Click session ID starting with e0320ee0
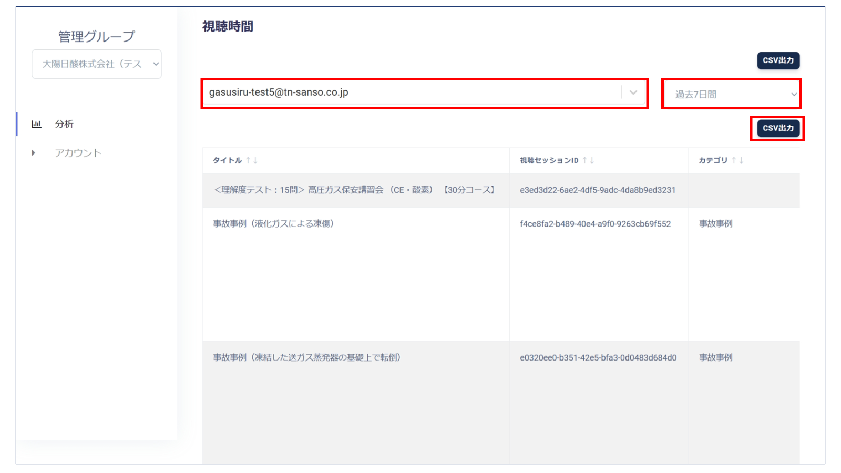Screen dimensions: 841x473 click(x=598, y=358)
